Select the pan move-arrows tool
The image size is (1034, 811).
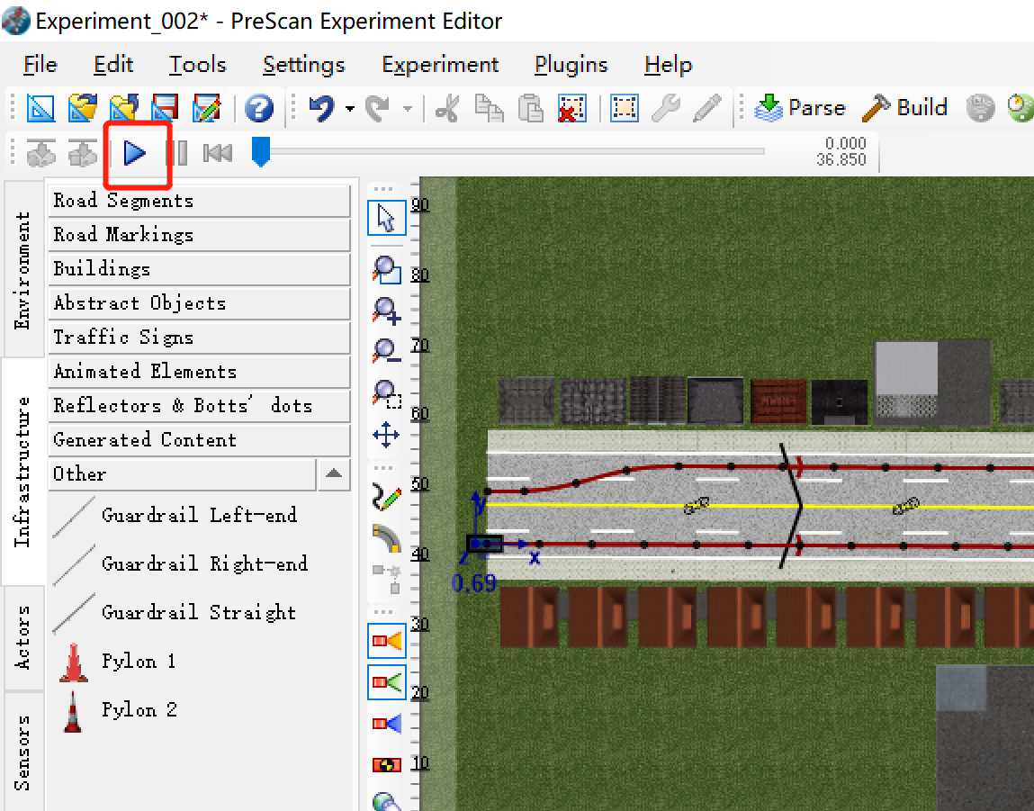(386, 435)
